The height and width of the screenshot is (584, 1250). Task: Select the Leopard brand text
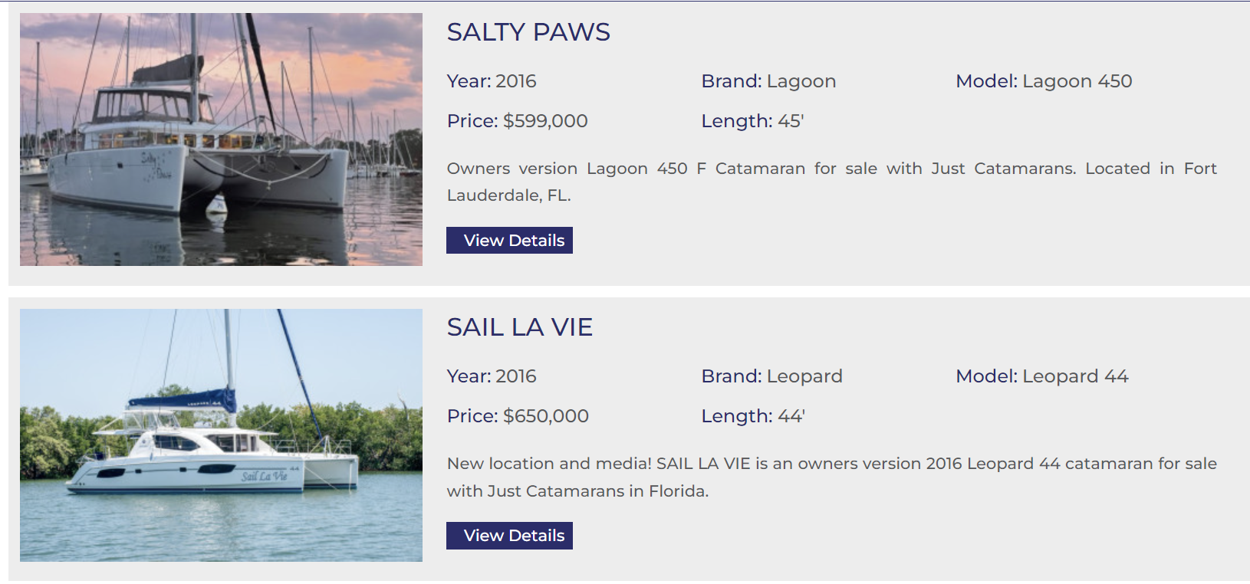[805, 376]
